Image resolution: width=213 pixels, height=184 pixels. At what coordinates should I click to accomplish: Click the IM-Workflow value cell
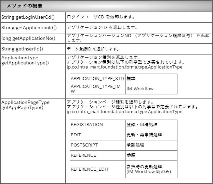point(151,89)
